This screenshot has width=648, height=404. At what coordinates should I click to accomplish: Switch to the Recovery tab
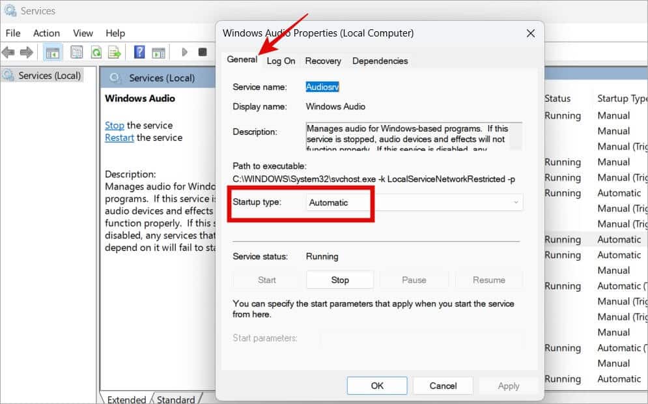pyautogui.click(x=323, y=61)
